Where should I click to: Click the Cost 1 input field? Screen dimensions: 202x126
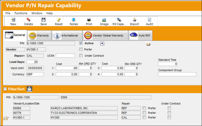point(66,68)
